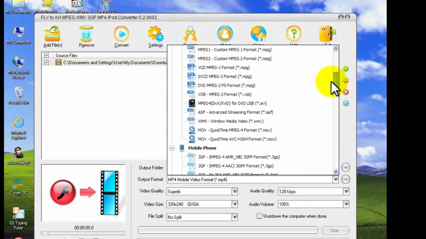426x239 pixels.
Task: Uncheck the source file row checkbox
Action: coord(46,62)
